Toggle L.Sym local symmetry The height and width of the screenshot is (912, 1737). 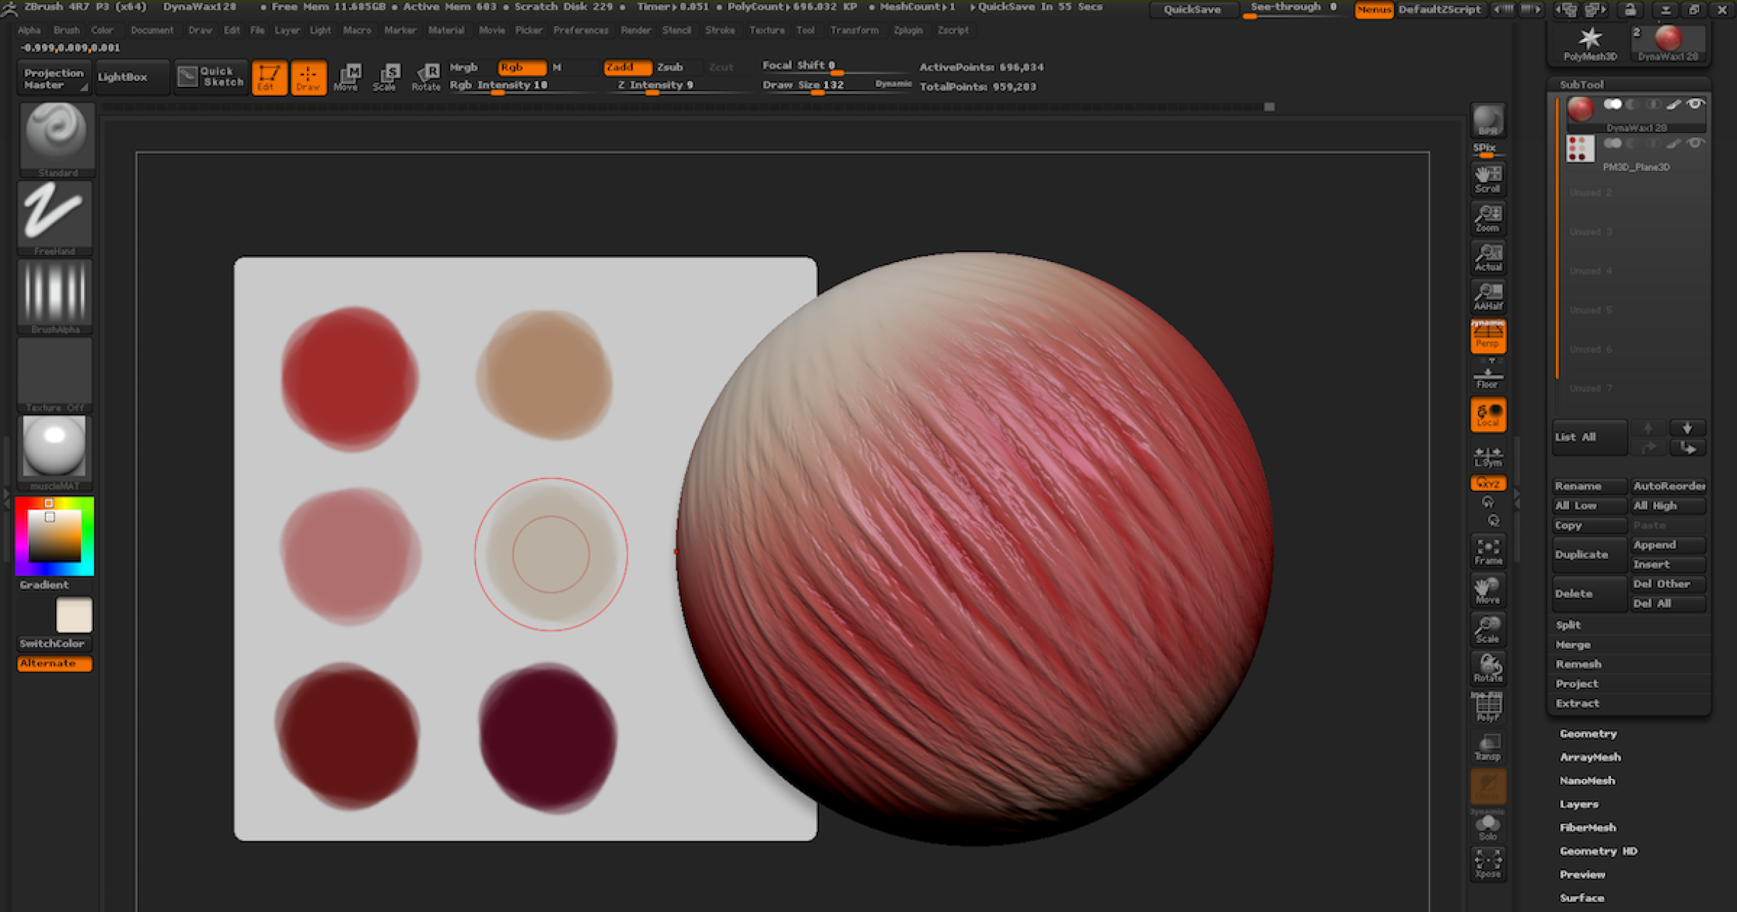1488,456
